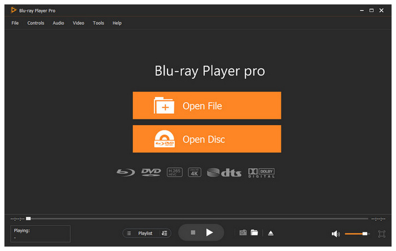Open the Help menu
The height and width of the screenshot is (251, 396).
coord(117,23)
